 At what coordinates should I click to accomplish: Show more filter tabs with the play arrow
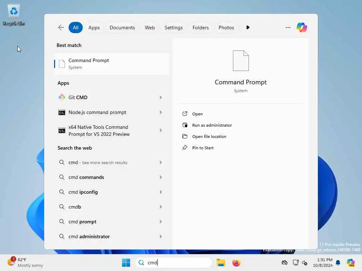point(248,28)
